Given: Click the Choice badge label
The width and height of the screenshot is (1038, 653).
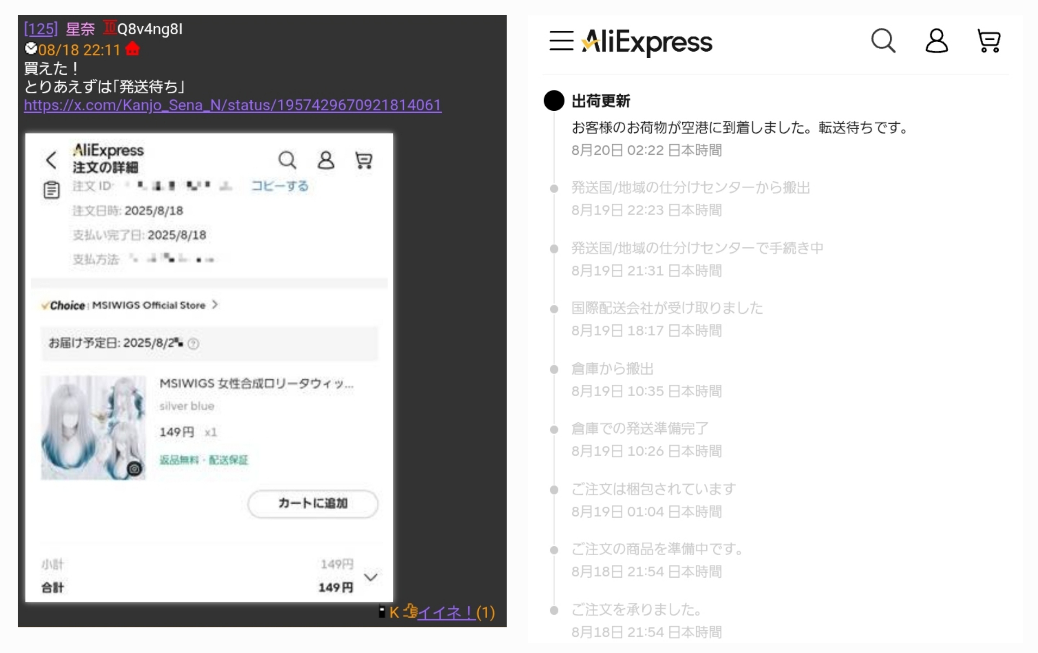Looking at the screenshot, I should (x=63, y=305).
